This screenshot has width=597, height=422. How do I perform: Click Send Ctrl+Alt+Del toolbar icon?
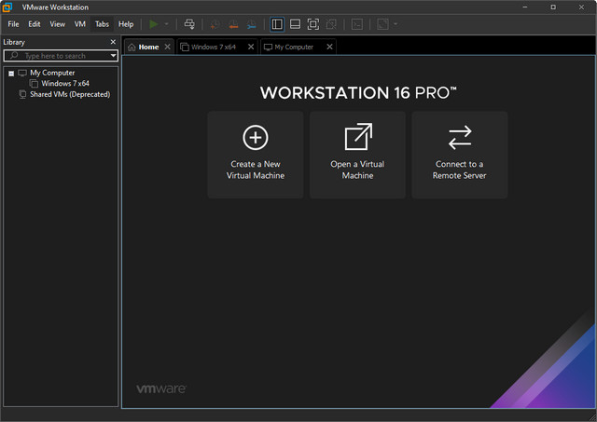coord(189,24)
